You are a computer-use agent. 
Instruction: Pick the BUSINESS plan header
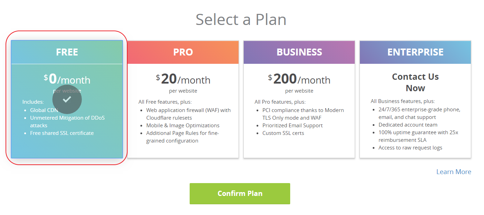pyautogui.click(x=299, y=52)
